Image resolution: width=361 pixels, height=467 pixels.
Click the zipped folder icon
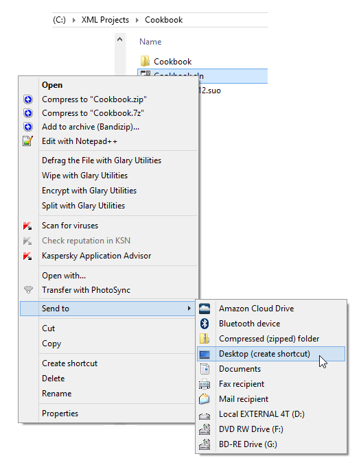[x=205, y=339]
